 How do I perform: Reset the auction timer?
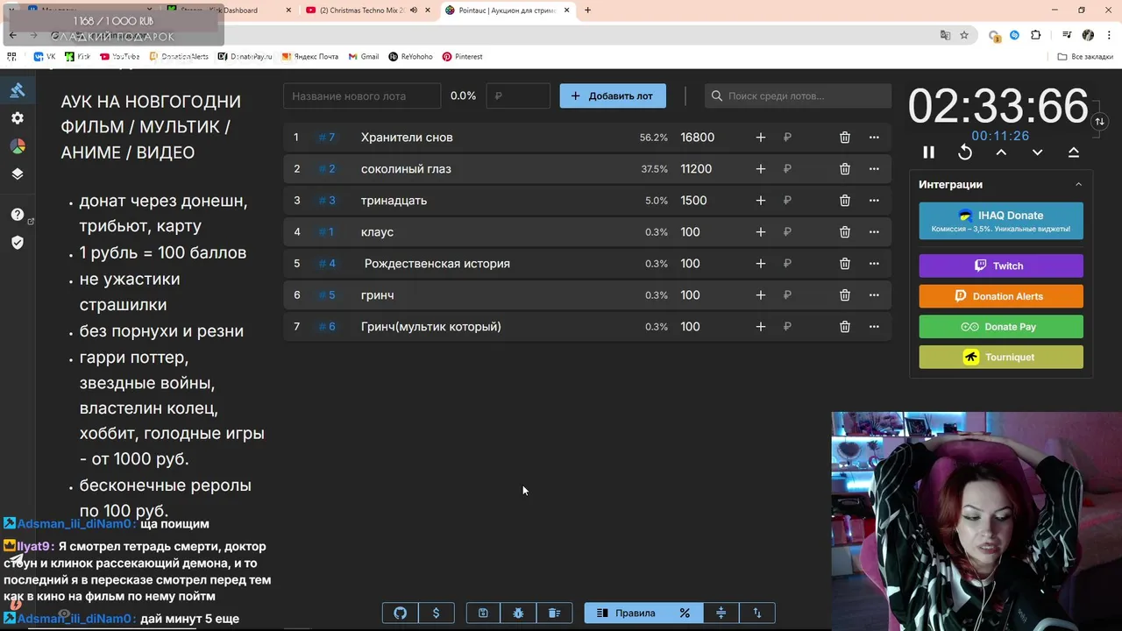click(x=965, y=152)
